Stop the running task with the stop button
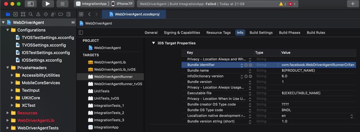The image size is (360, 132). click(x=62, y=4)
